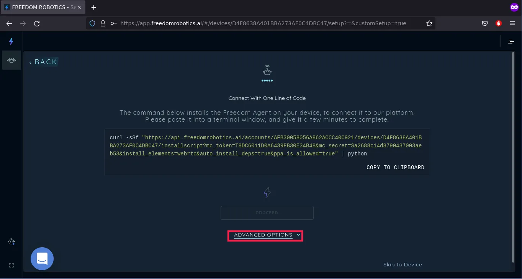Open the Firefox hamburger application menu
The image size is (522, 279).
tap(512, 23)
